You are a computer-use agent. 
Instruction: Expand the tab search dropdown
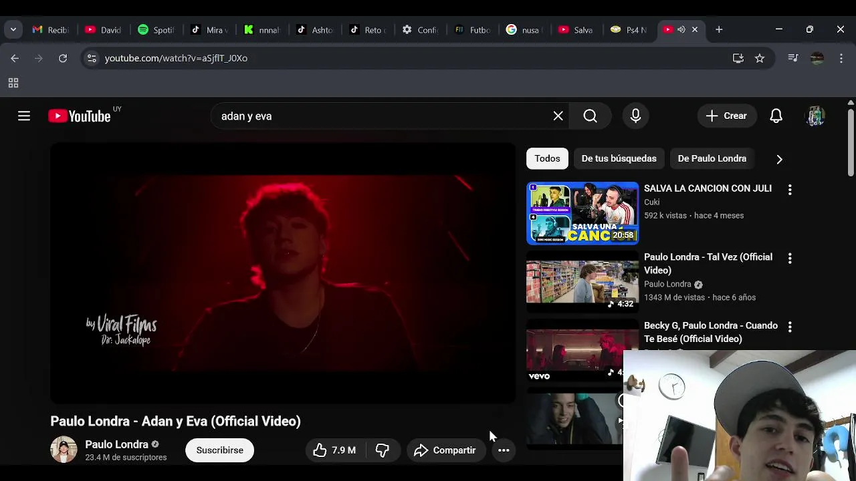(x=13, y=29)
